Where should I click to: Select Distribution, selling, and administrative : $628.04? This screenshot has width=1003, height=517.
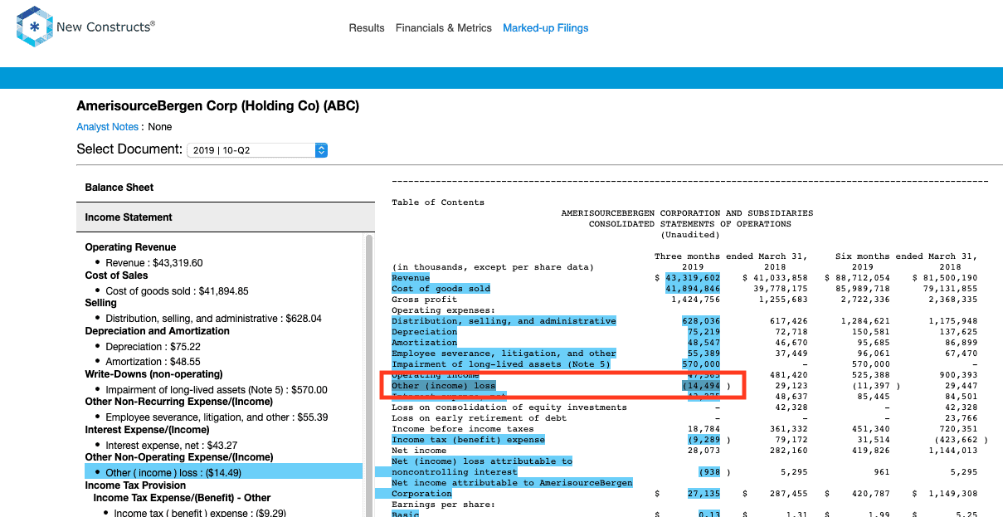tap(213, 319)
